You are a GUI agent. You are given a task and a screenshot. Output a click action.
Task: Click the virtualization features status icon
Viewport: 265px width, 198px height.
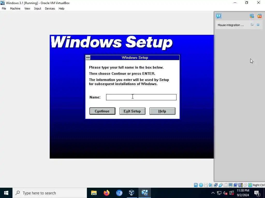pos(240,185)
